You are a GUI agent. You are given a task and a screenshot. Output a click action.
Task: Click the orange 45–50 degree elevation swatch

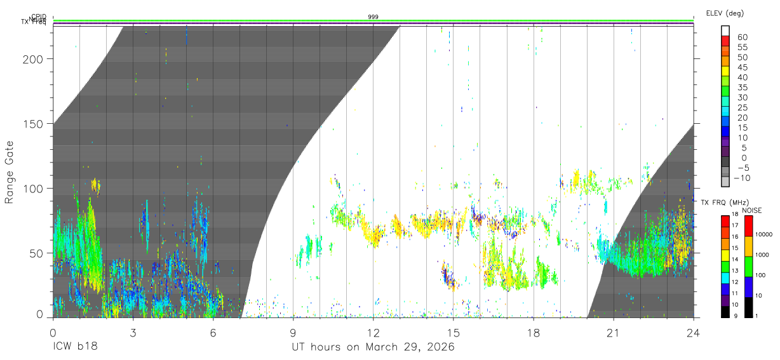[x=725, y=61]
